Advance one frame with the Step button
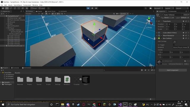This screenshot has width=190, height=107. [96, 8]
